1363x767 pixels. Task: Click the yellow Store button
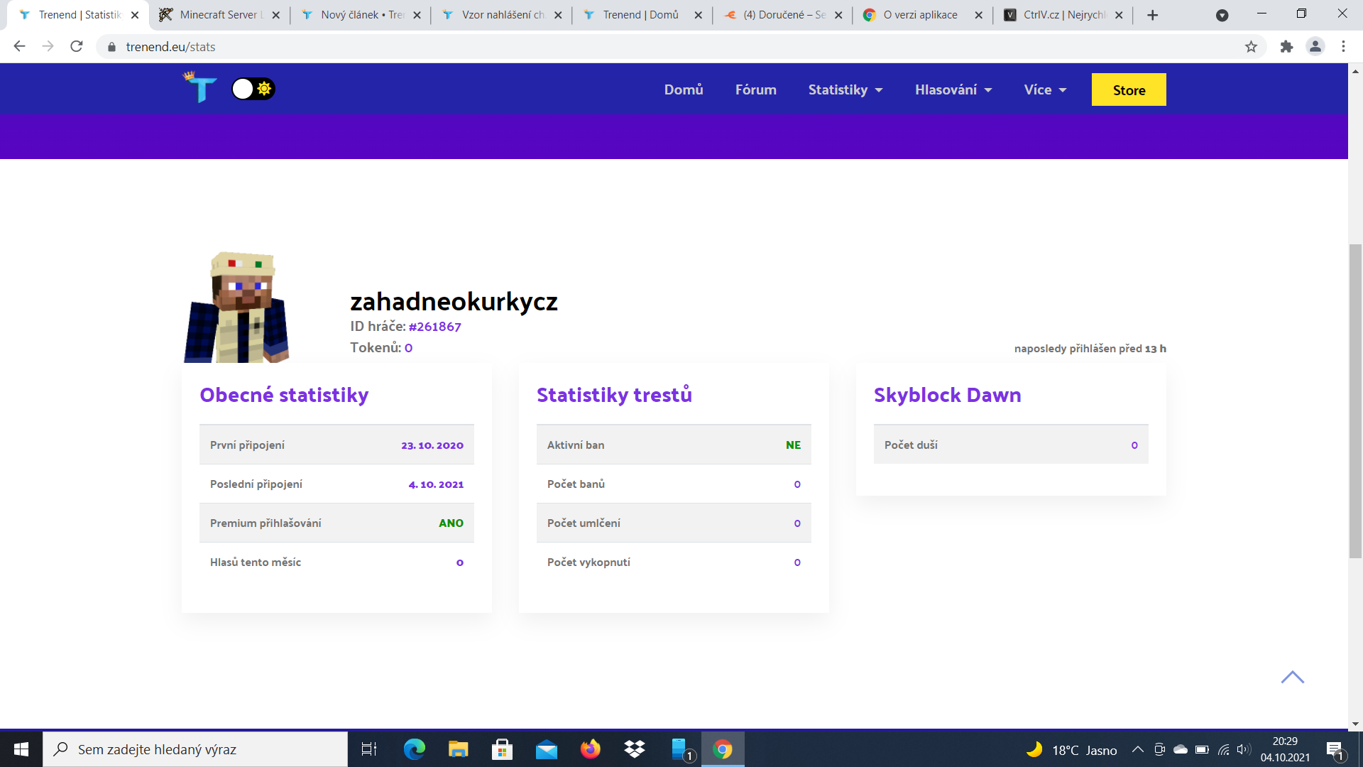coord(1128,89)
